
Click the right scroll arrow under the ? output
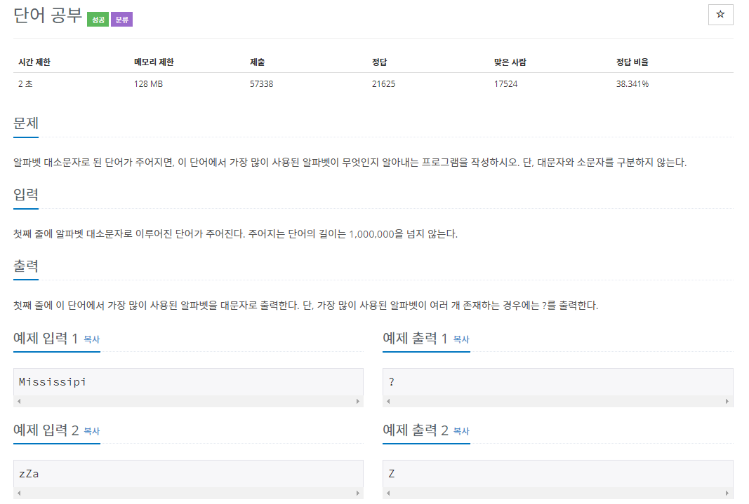point(727,402)
